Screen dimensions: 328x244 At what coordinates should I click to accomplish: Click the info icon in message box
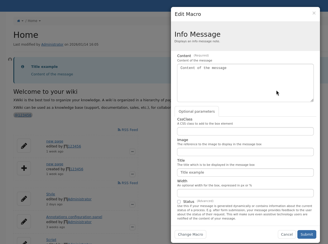[x=23, y=67]
